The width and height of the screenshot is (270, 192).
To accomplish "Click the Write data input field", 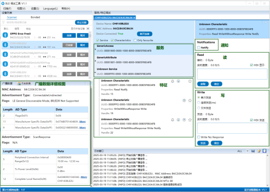I will coord(232,128).
